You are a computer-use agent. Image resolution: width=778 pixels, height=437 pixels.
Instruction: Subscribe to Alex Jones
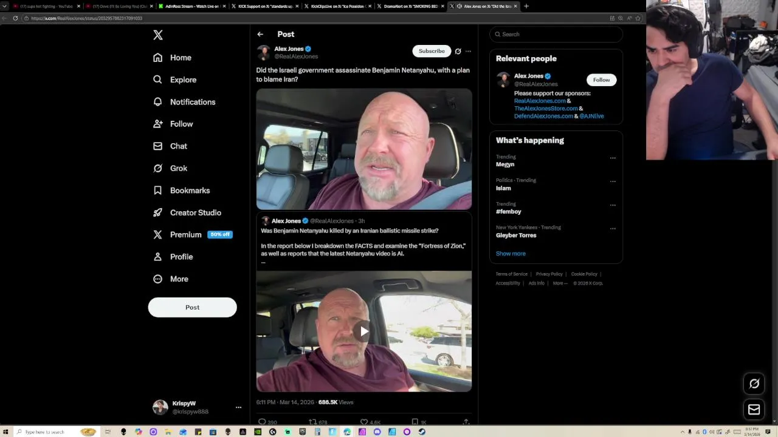click(x=432, y=51)
